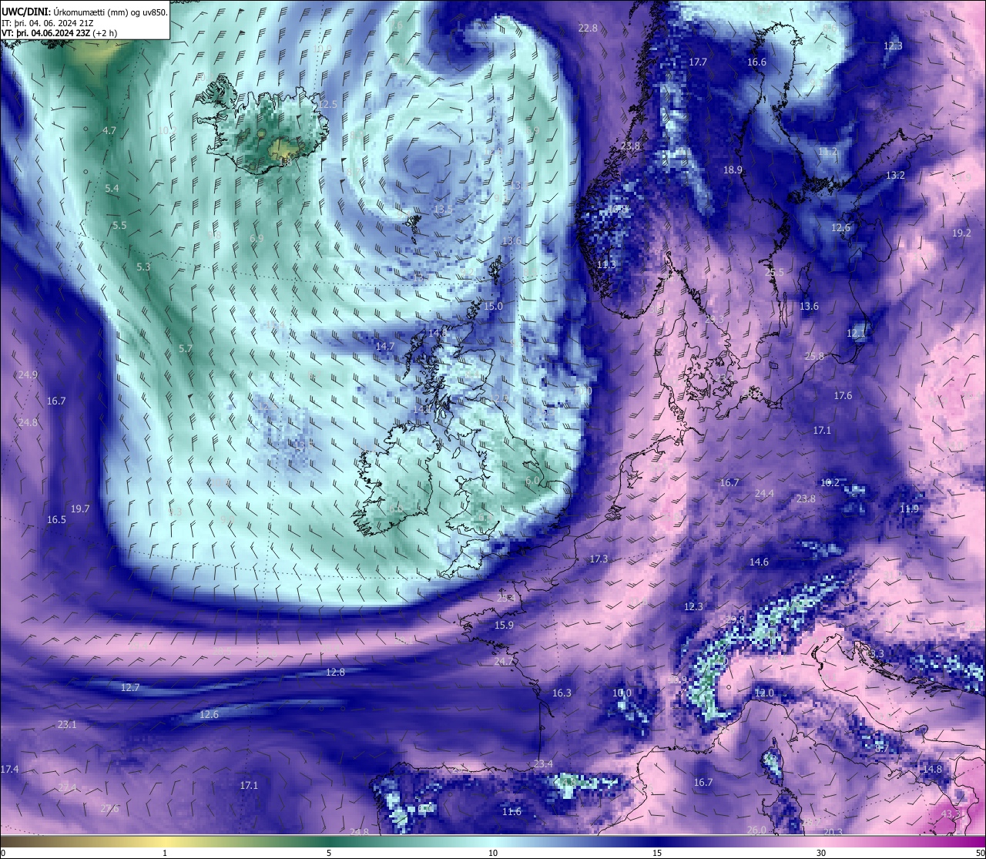This screenshot has width=986, height=859.
Task: Click the map value "19.2"
Action: pyautogui.click(x=961, y=233)
